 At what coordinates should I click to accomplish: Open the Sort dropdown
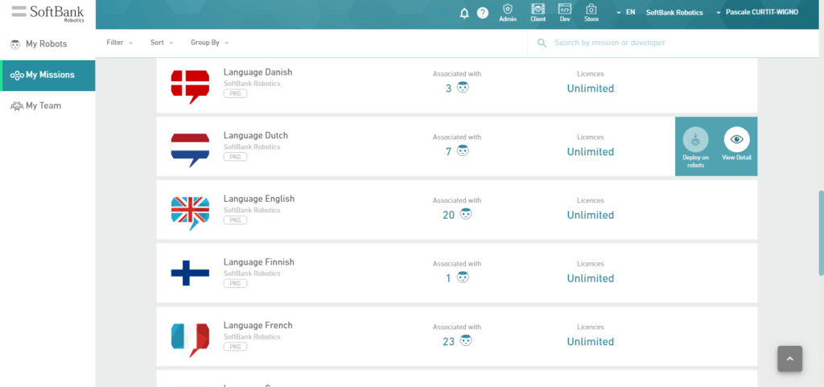coord(161,43)
